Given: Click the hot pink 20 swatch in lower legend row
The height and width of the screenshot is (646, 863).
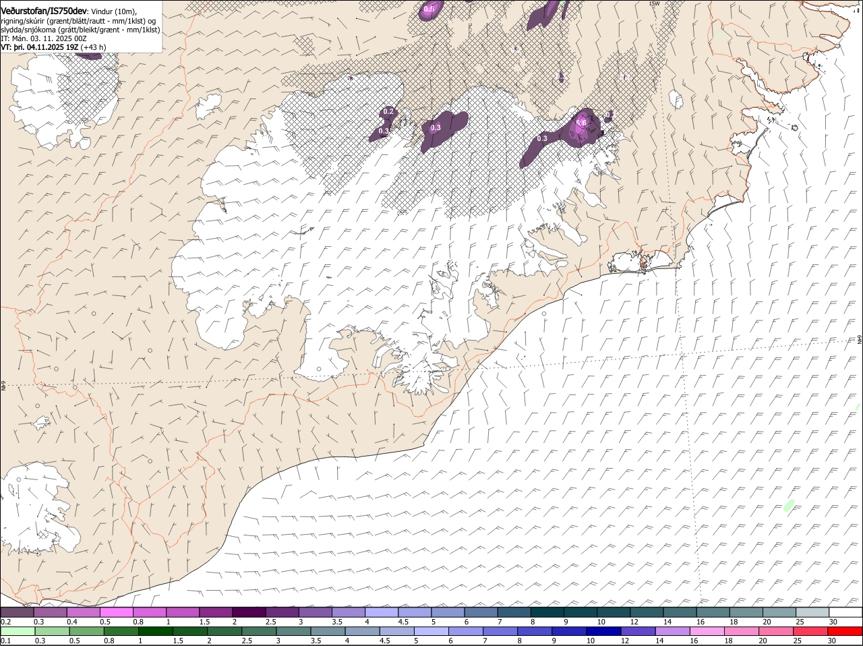Looking at the screenshot, I should coord(777,631).
